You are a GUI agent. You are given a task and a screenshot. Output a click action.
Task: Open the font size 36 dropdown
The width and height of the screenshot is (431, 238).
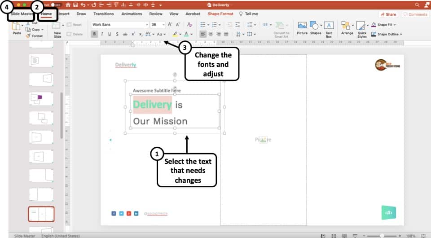(x=158, y=24)
